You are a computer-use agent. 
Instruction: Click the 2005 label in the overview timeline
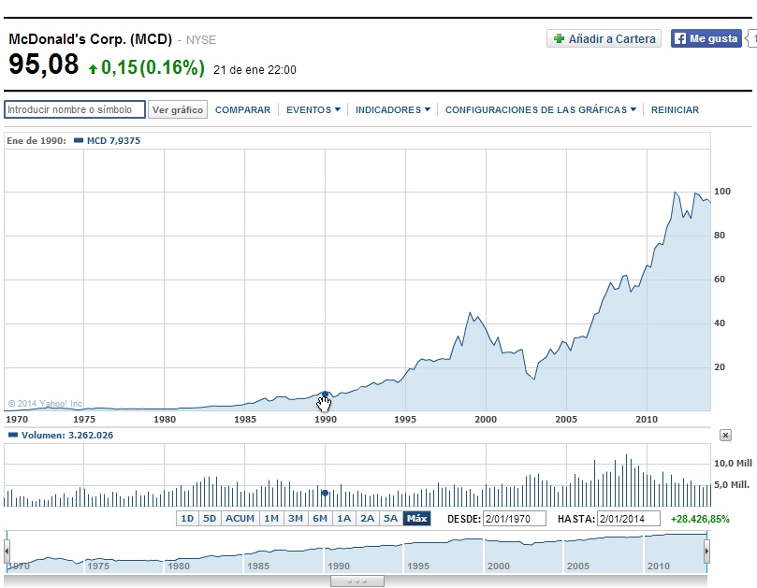(x=578, y=566)
